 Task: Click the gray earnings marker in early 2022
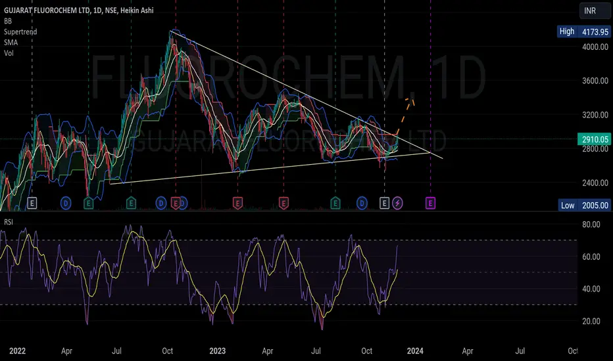32,203
